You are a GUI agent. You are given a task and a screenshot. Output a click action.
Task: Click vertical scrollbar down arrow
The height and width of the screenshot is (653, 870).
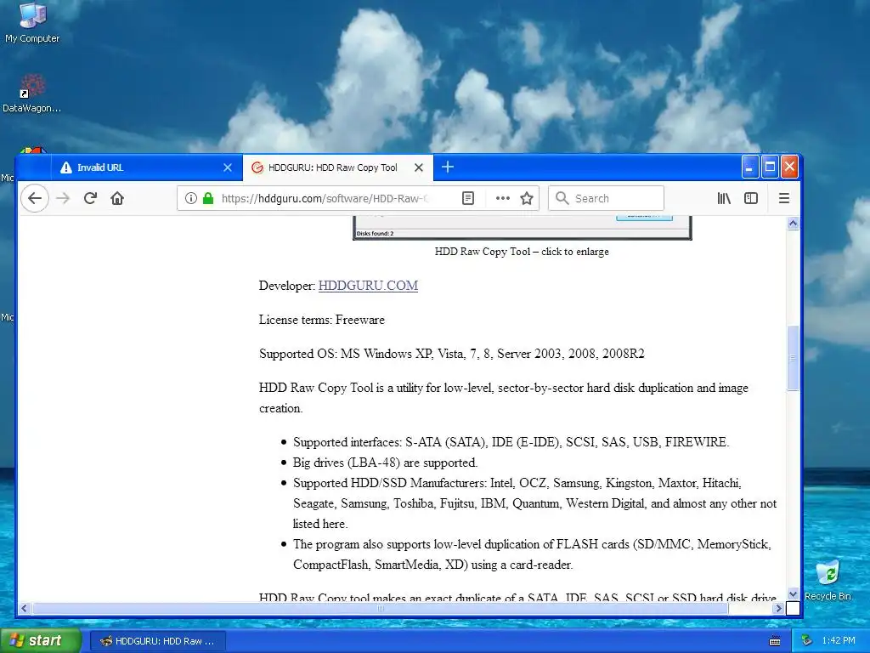coord(793,593)
